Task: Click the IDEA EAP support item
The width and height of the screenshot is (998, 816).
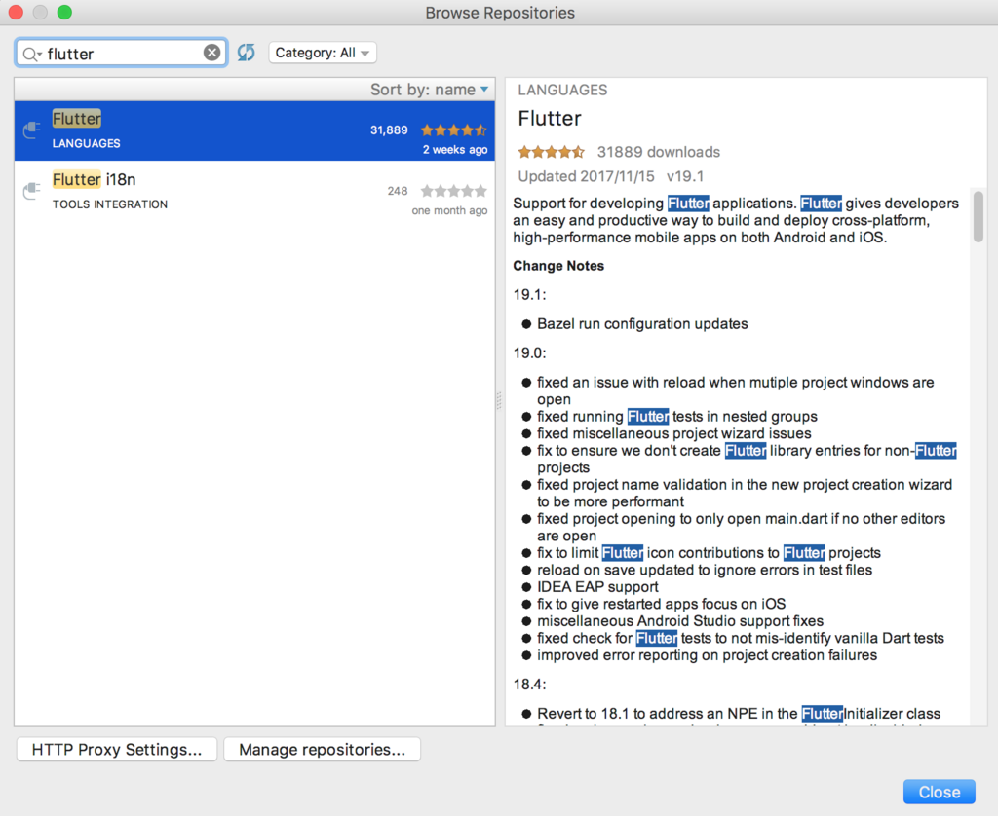Action: coord(597,587)
